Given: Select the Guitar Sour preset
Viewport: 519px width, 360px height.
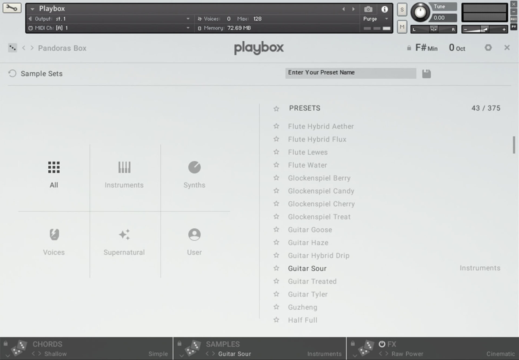Looking at the screenshot, I should 307,268.
